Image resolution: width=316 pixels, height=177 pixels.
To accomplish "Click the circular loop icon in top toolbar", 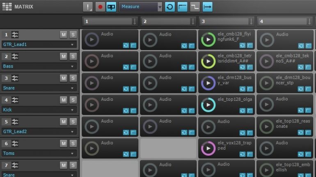I will 170,7.
